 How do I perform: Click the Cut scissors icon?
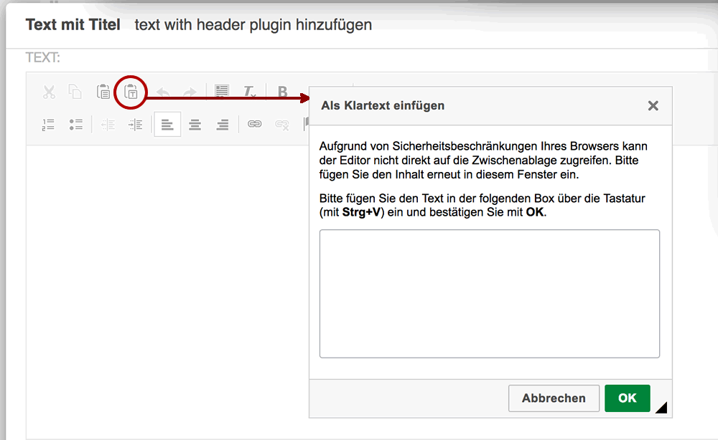49,92
